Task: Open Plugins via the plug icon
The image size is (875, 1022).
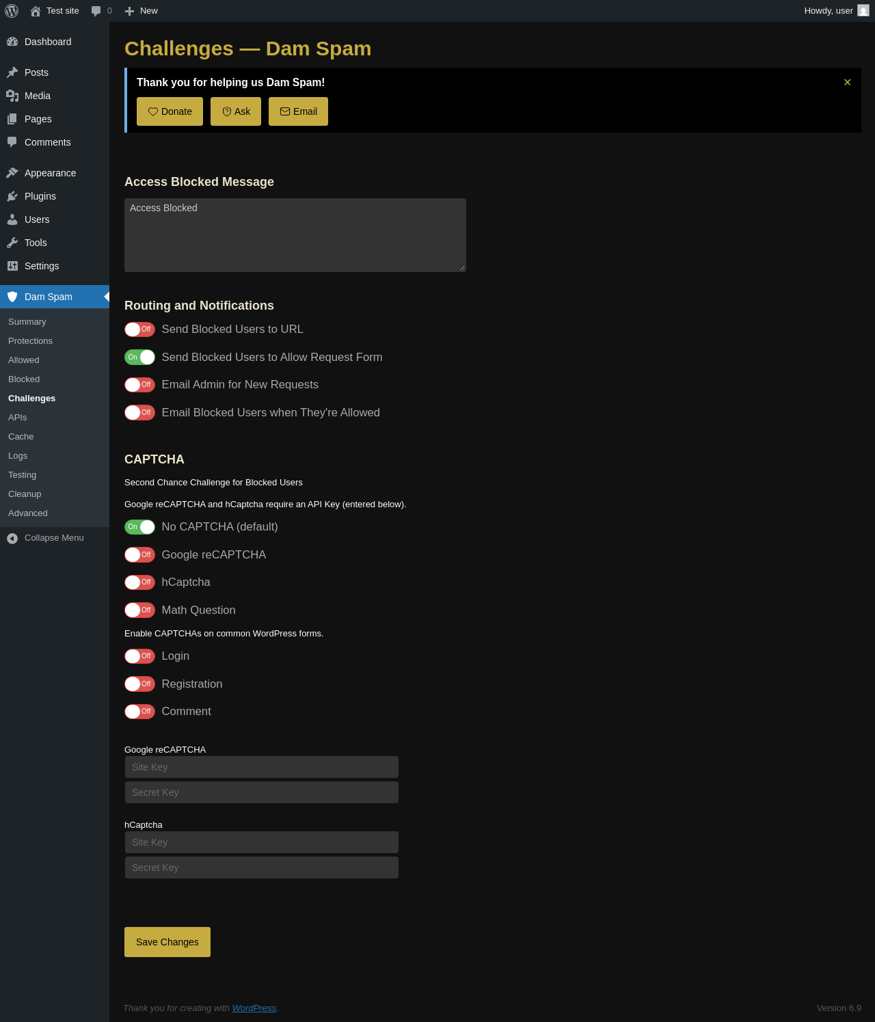Action: (12, 196)
